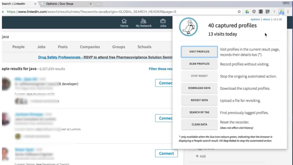Screen dimensions: 293x165
Task: Click the SEARCH BY TAG button
Action: click(x=199, y=112)
